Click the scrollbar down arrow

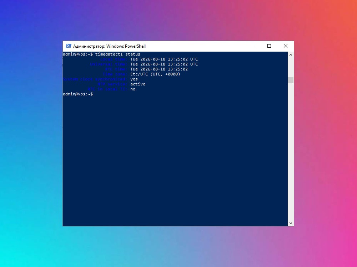291,223
